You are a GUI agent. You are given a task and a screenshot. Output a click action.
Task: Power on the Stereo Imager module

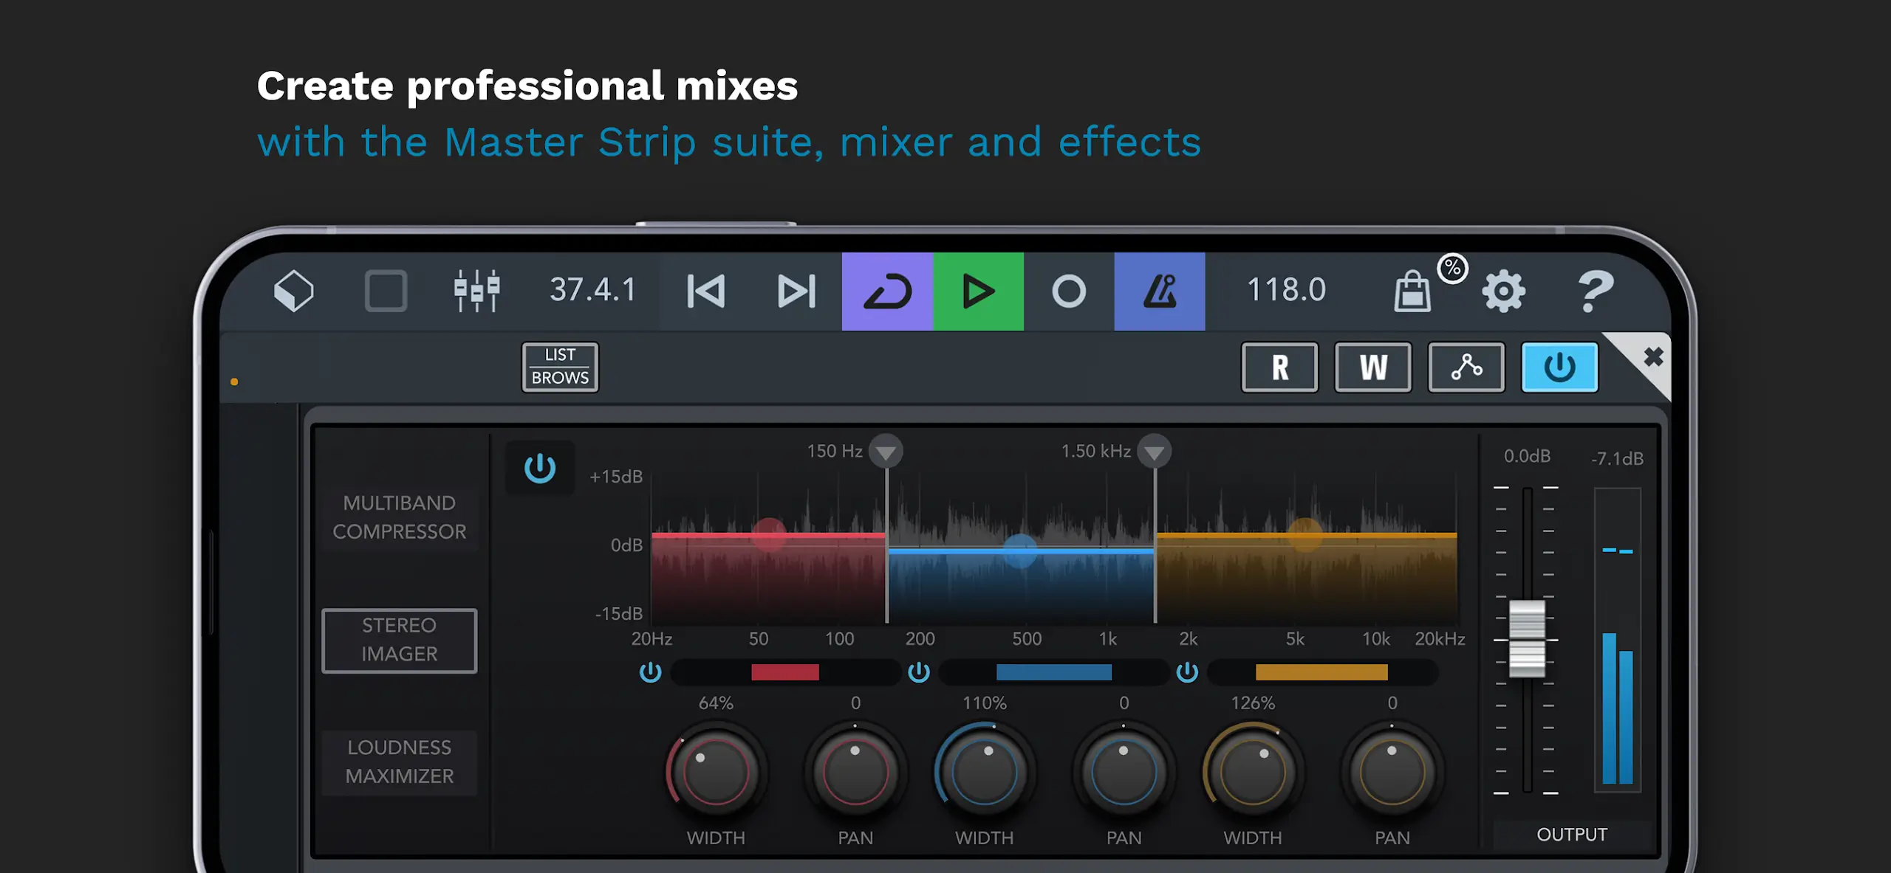coord(539,467)
